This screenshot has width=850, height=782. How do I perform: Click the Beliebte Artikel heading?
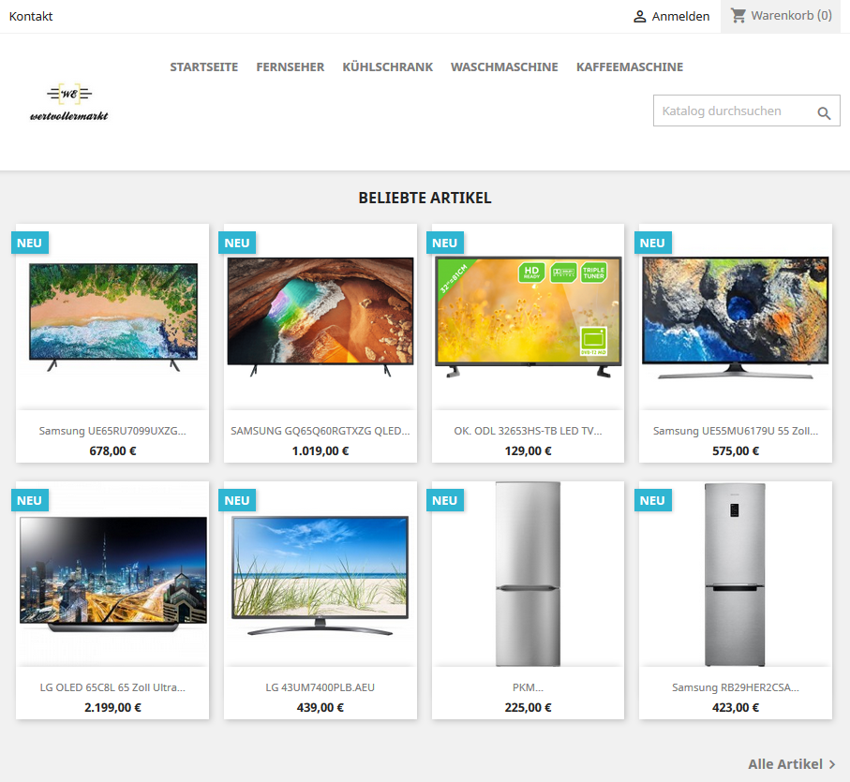click(x=425, y=199)
